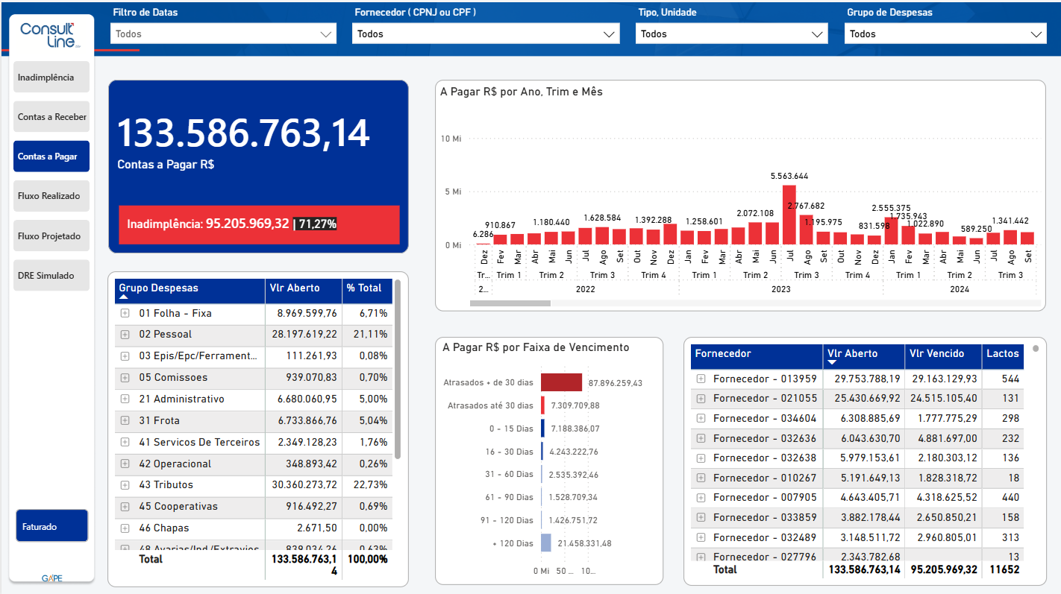Click the 24.515.105,40 Vlr Vencido cell

pos(943,399)
